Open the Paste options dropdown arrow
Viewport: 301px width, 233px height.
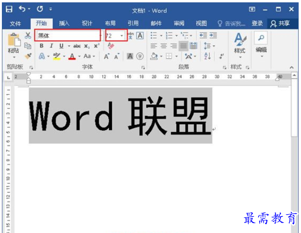point(14,57)
